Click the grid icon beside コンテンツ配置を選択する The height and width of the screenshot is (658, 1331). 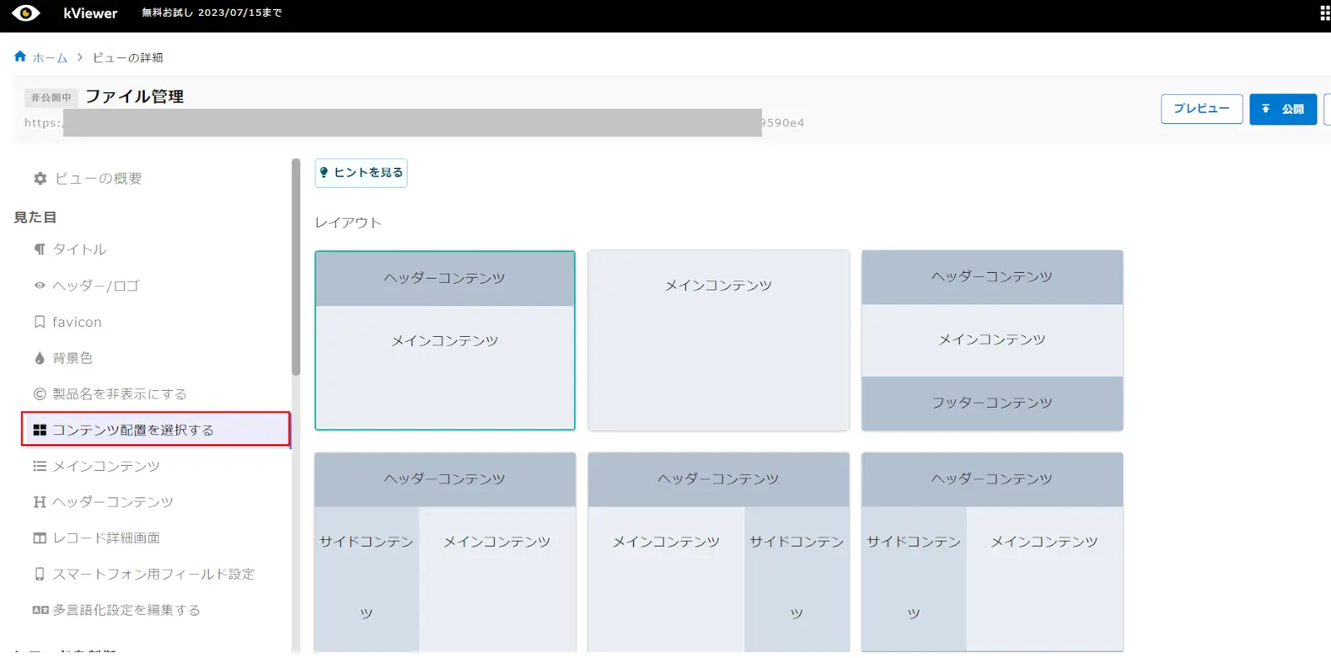coord(39,430)
